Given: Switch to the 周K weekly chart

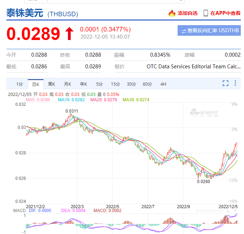Looking at the screenshot, I should click(x=51, y=84).
